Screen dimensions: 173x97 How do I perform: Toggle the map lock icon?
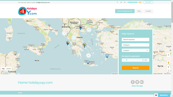pos(168,55)
